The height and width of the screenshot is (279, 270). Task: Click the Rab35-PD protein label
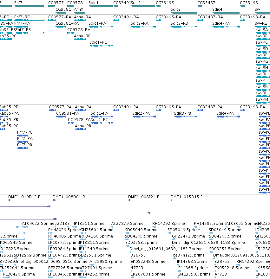point(9,107)
